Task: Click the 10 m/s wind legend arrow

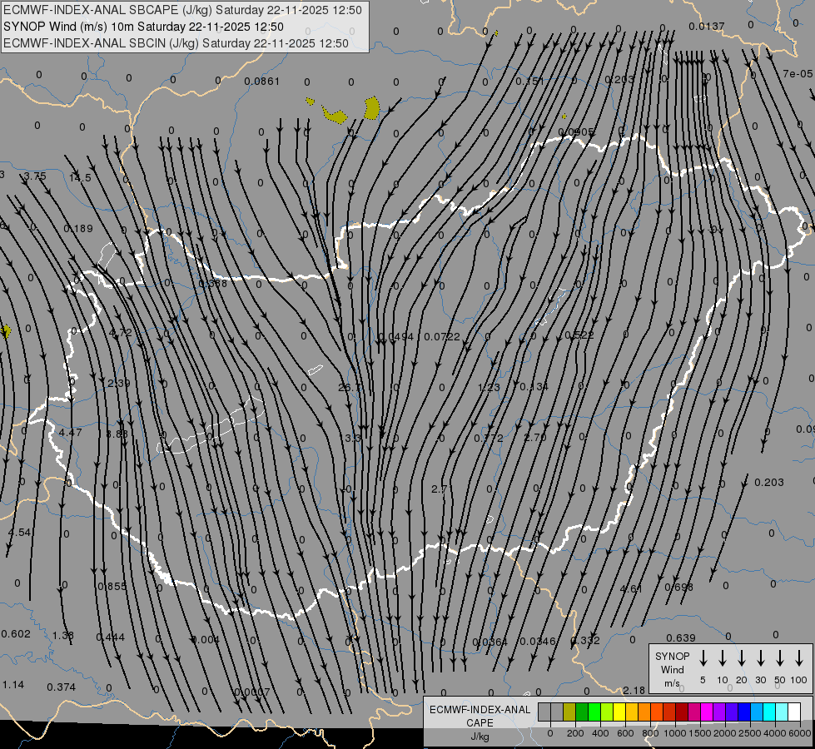Action: (x=723, y=658)
